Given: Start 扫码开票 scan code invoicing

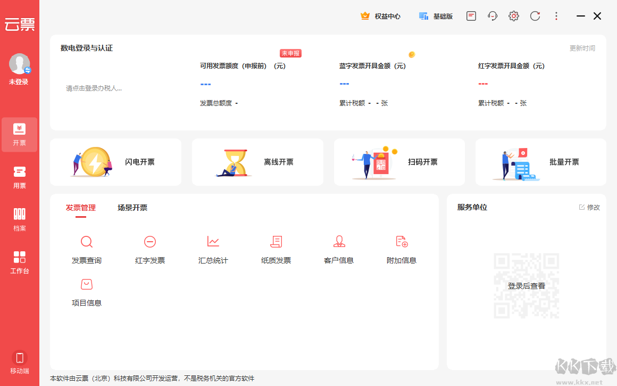Looking at the screenshot, I should (399, 162).
